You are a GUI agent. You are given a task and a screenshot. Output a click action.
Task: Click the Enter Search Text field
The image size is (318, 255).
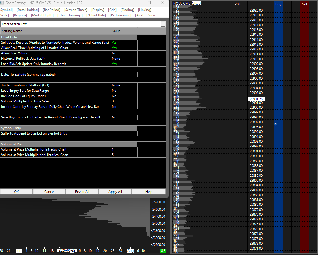(x=81, y=24)
